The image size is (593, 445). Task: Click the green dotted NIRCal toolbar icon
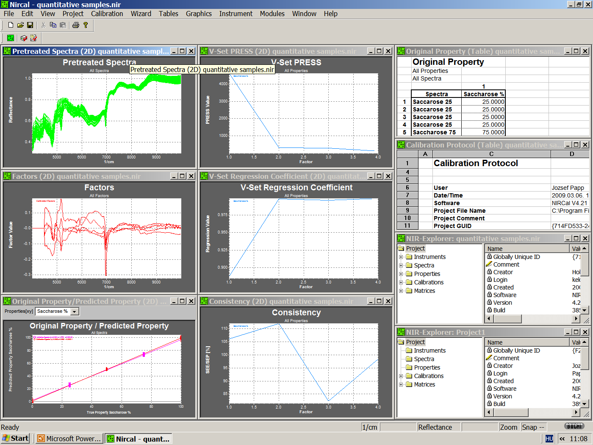tap(11, 38)
